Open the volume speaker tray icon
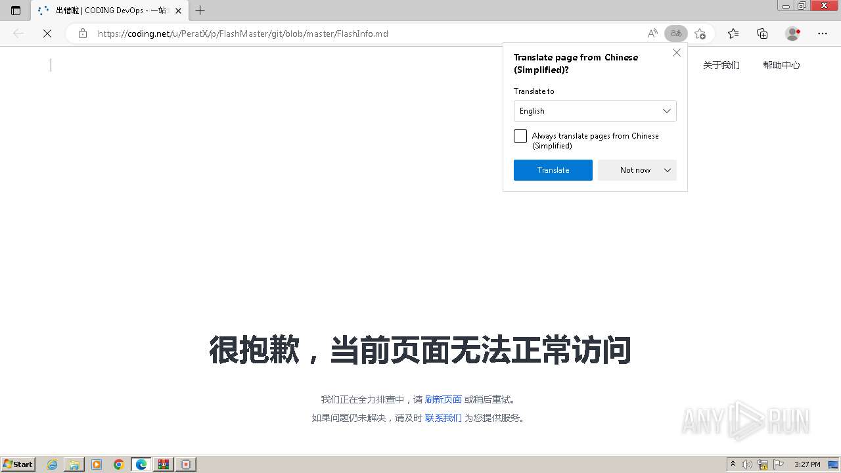 [x=747, y=464]
